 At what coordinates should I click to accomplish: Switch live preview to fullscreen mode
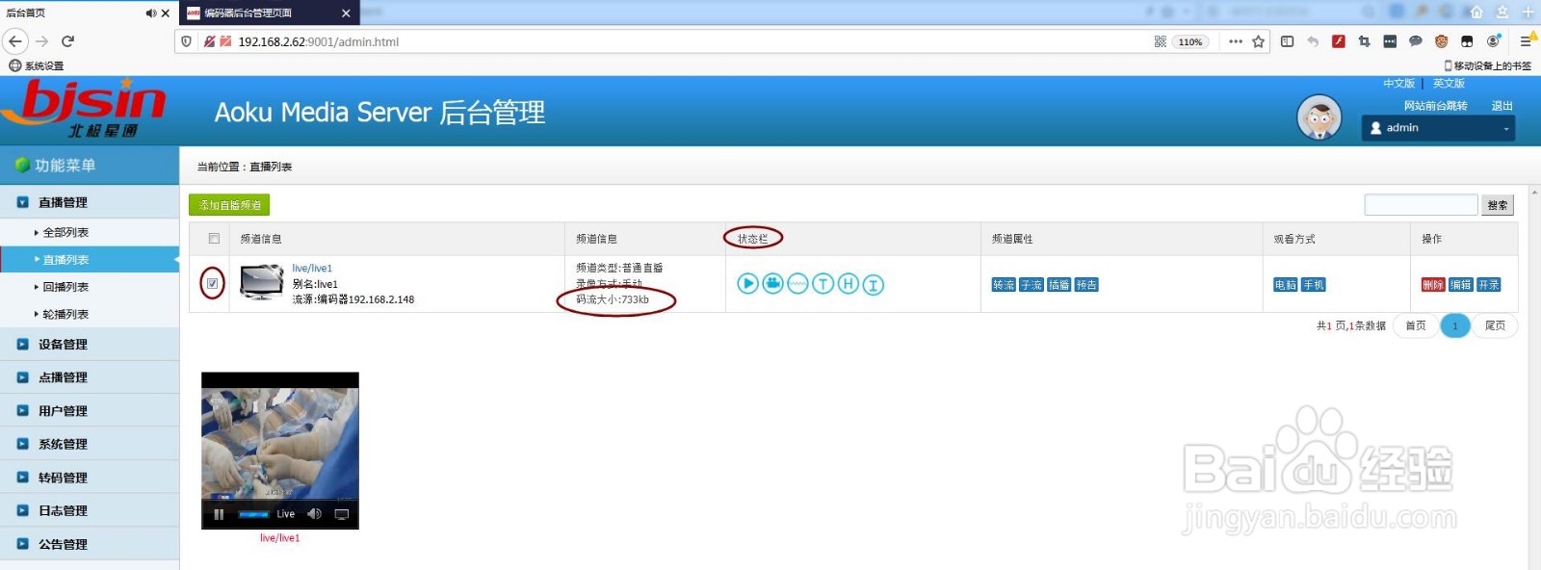(x=341, y=514)
